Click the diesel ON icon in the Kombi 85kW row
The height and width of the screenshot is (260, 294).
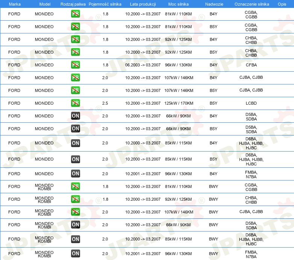point(75,239)
